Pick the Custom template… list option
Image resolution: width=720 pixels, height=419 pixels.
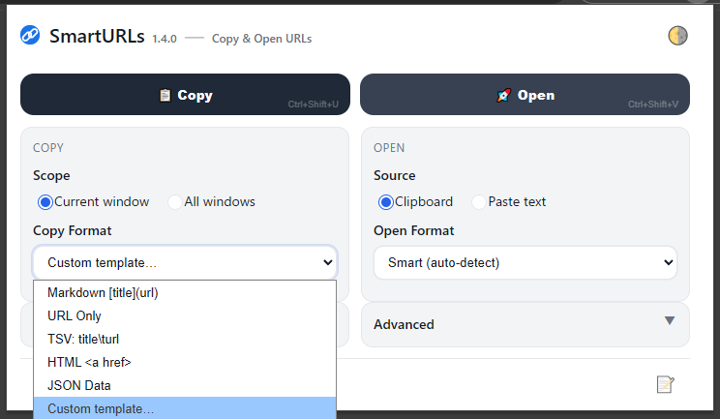point(185,408)
